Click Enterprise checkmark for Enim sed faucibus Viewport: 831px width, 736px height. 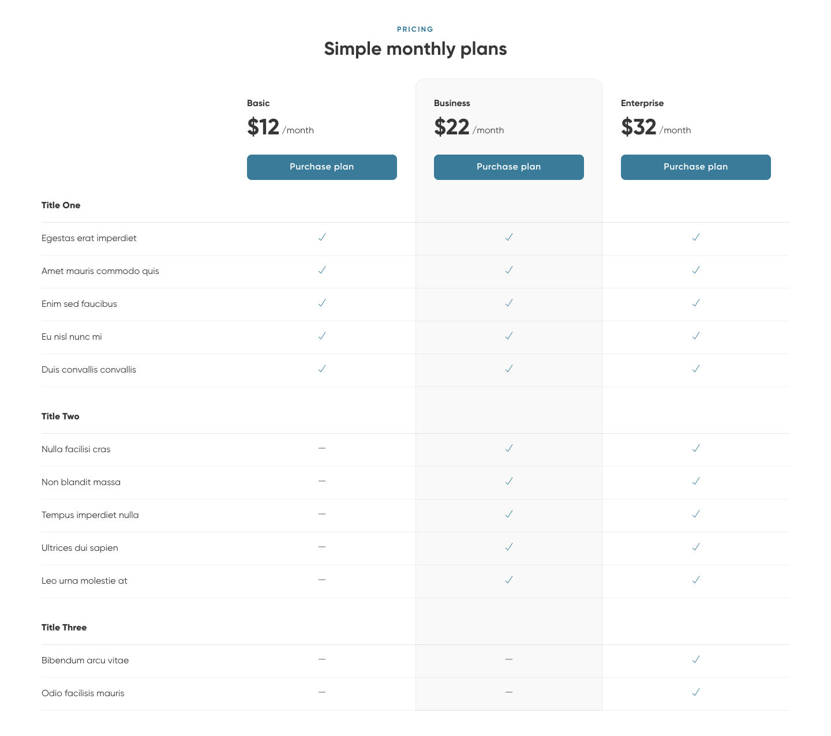(x=696, y=303)
